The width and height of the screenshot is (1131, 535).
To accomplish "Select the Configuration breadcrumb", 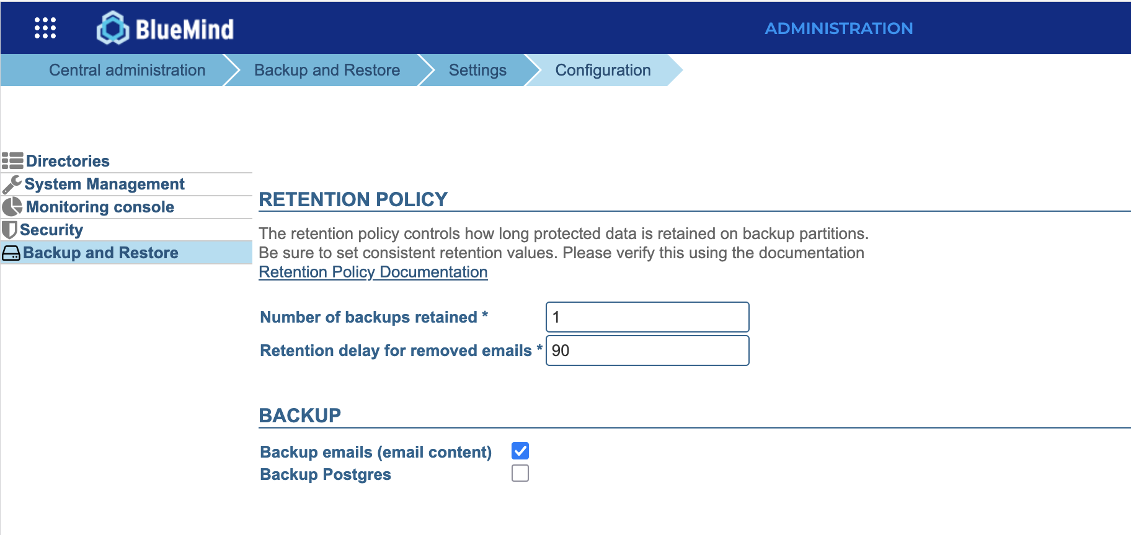I will 603,70.
